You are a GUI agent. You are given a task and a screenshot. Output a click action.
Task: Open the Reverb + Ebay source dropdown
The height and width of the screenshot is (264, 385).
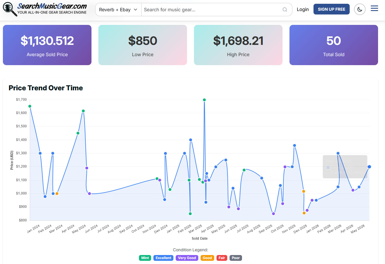(x=118, y=10)
